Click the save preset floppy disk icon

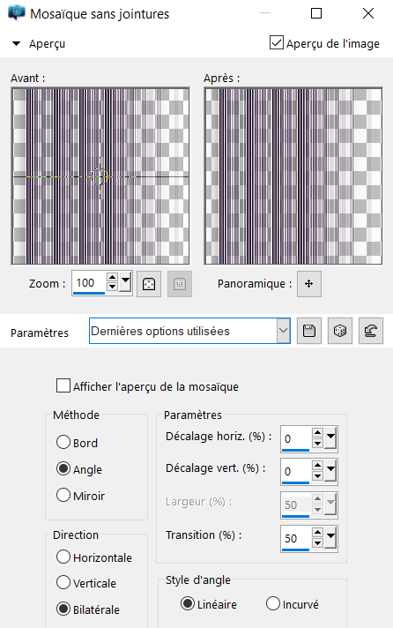point(309,331)
